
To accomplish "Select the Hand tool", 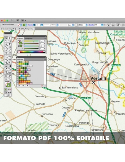I will coord(6,79).
